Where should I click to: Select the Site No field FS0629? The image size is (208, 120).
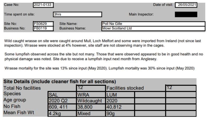pyautogui.click(x=43, y=24)
